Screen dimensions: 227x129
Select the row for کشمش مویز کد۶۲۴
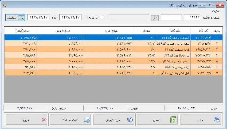(113, 37)
